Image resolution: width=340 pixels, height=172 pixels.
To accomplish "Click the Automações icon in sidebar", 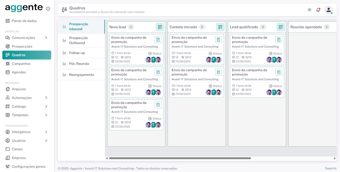I will (7, 98).
